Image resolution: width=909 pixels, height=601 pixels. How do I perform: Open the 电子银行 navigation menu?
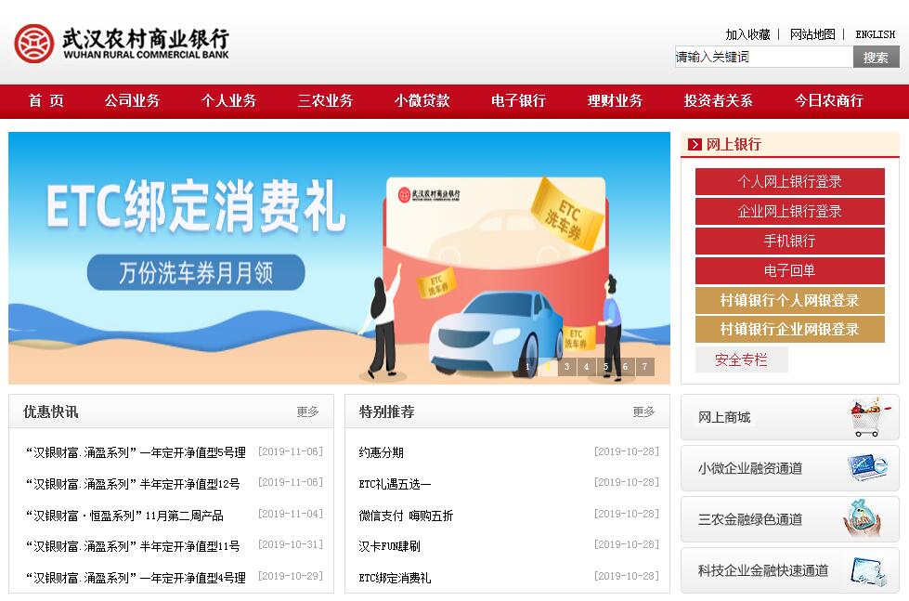point(518,101)
